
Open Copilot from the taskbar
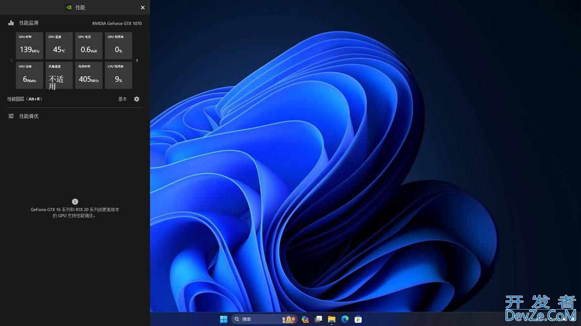click(x=305, y=319)
